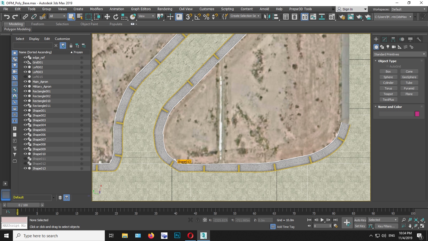
Task: Create a Box primitive
Action: (388, 71)
